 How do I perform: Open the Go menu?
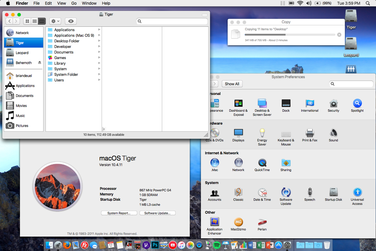click(74, 3)
